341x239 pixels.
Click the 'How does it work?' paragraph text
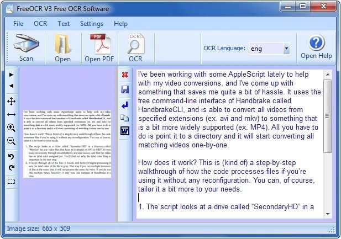point(227,176)
